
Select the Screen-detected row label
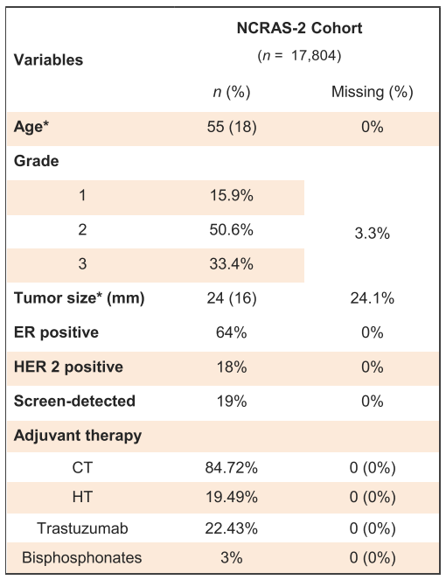click(74, 401)
